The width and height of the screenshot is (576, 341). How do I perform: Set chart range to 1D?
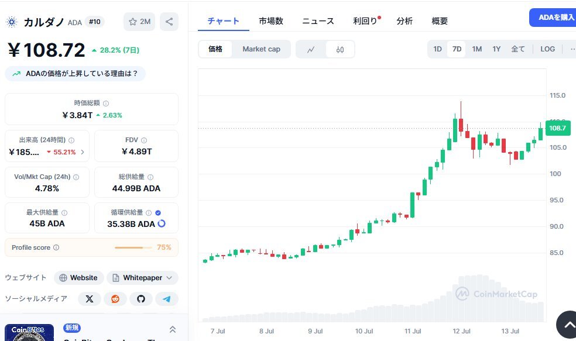437,49
